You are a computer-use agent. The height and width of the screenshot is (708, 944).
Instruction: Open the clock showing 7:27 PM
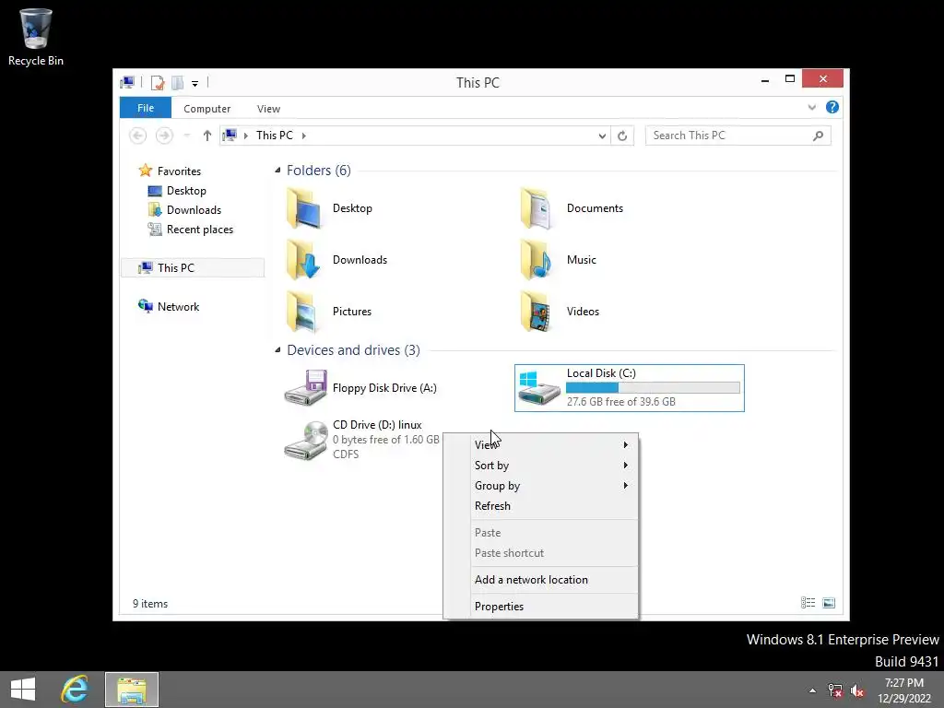coord(904,690)
